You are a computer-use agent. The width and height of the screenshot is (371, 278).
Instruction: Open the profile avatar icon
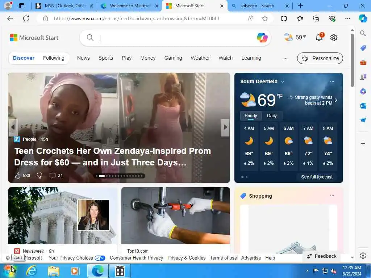click(8, 6)
